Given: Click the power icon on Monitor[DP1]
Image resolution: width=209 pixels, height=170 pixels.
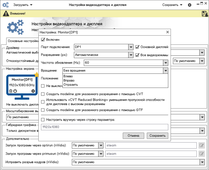Looking at the screenshot, I should tap(15, 91).
